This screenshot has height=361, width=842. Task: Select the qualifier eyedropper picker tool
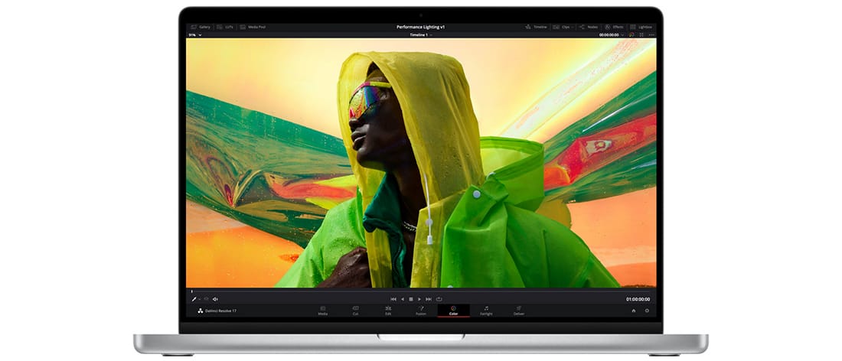pos(194,299)
